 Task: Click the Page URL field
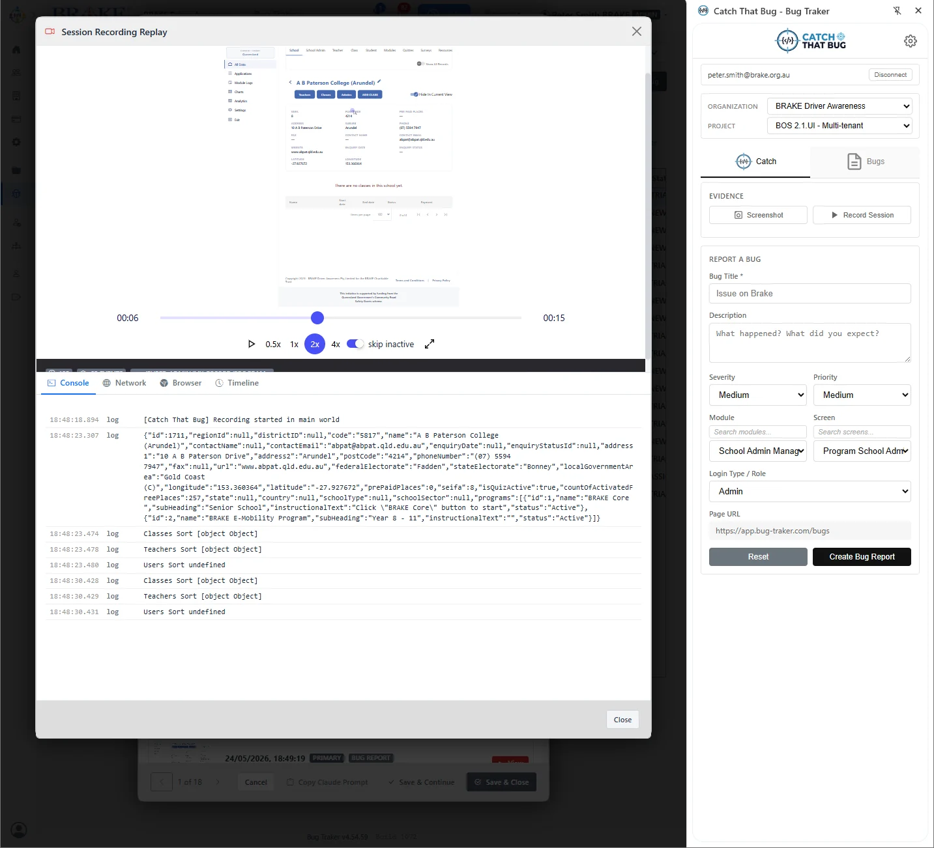(x=810, y=531)
